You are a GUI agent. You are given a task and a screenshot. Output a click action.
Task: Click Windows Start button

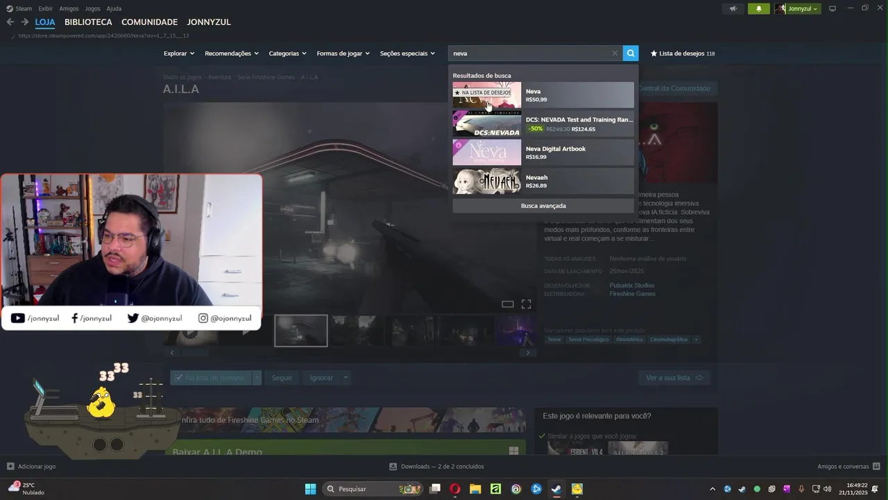[x=310, y=489]
